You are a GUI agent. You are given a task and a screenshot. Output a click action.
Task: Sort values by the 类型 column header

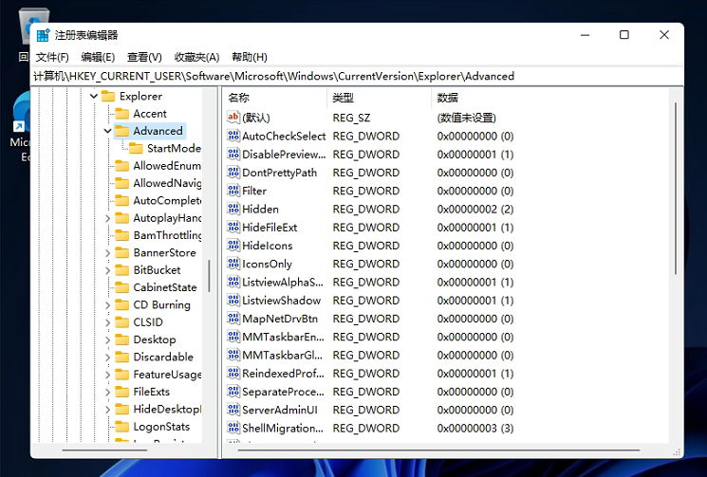coord(380,98)
